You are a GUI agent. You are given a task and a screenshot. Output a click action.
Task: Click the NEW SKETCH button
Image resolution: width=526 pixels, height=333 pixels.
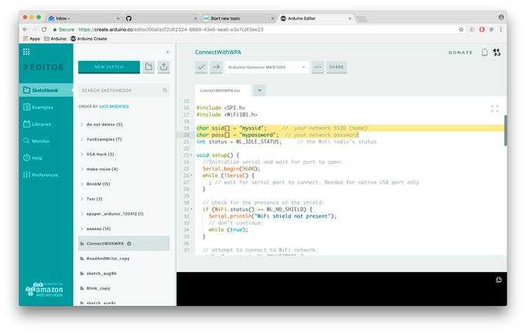pos(109,67)
